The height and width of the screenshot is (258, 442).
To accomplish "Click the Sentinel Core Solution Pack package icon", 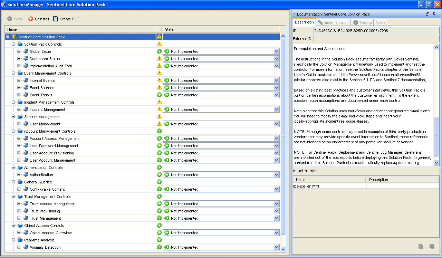I will tap(15, 37).
